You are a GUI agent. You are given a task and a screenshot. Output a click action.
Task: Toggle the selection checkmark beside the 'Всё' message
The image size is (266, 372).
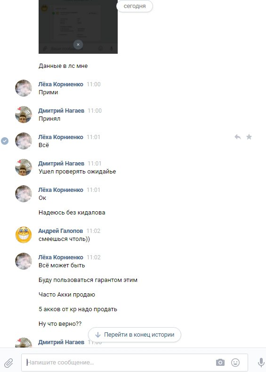point(5,141)
